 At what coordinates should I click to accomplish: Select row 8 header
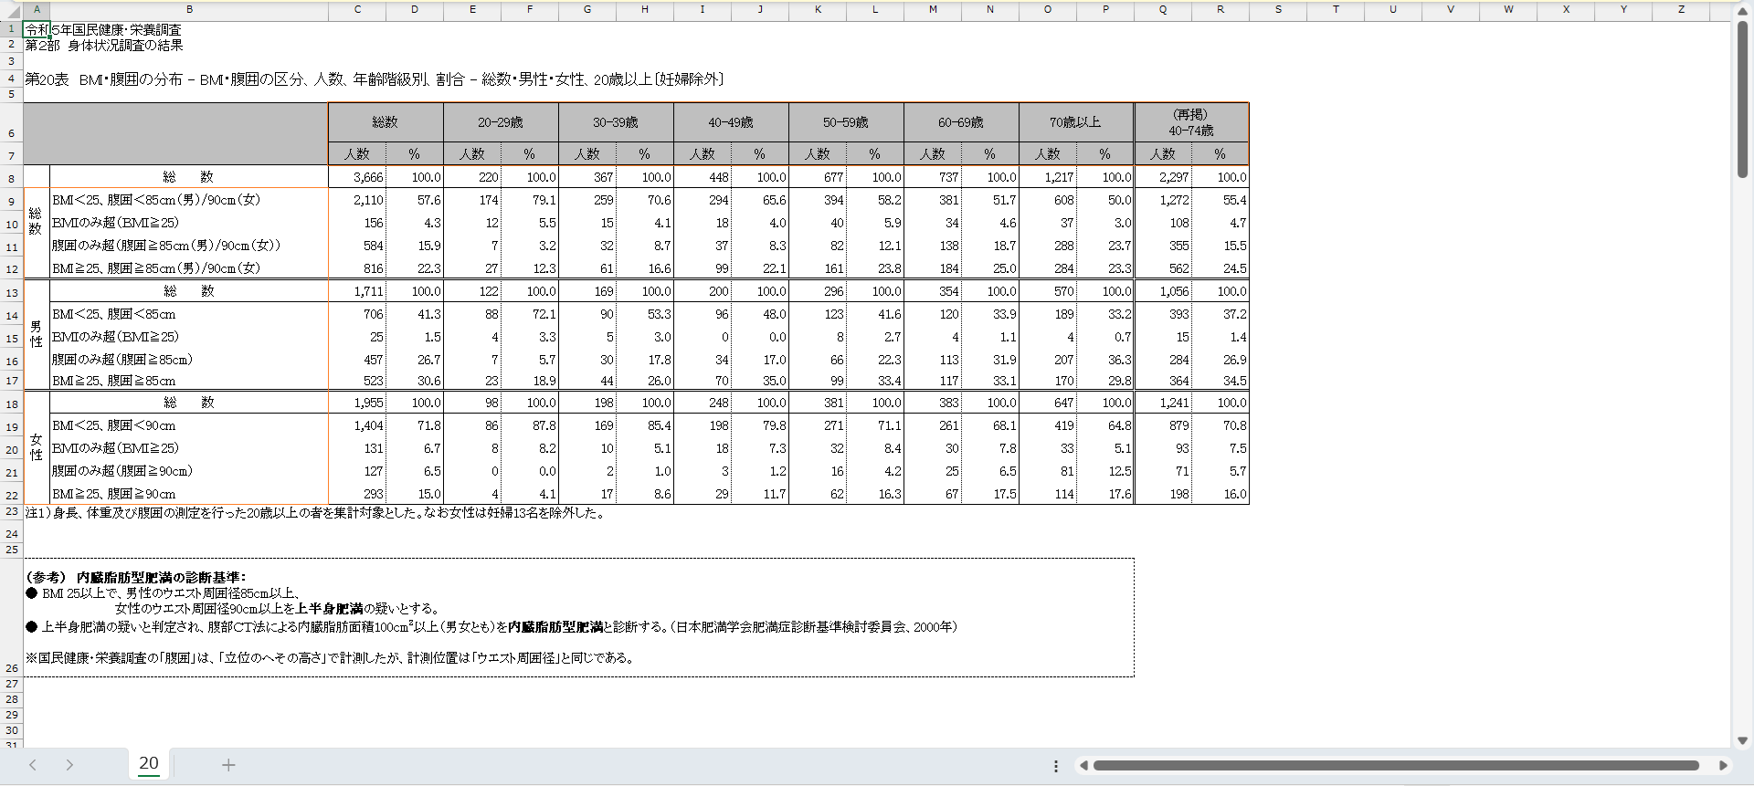click(11, 179)
